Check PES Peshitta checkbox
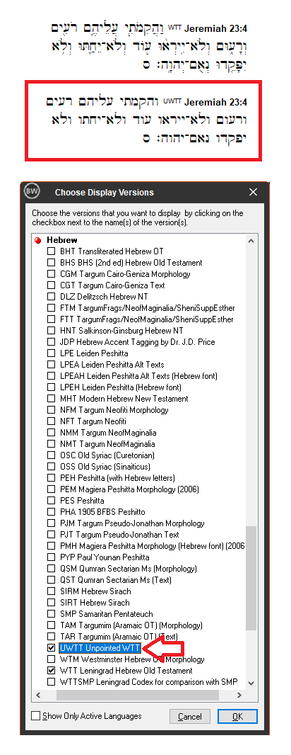The width and height of the screenshot is (291, 755). pyautogui.click(x=51, y=501)
